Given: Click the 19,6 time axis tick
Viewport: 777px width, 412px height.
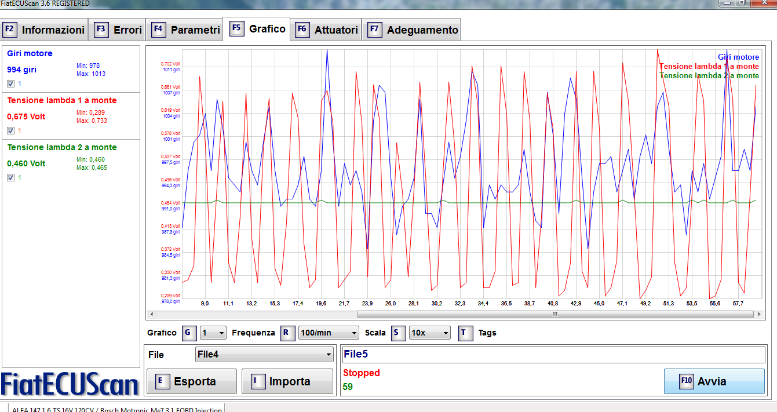Looking at the screenshot, I should (x=321, y=303).
